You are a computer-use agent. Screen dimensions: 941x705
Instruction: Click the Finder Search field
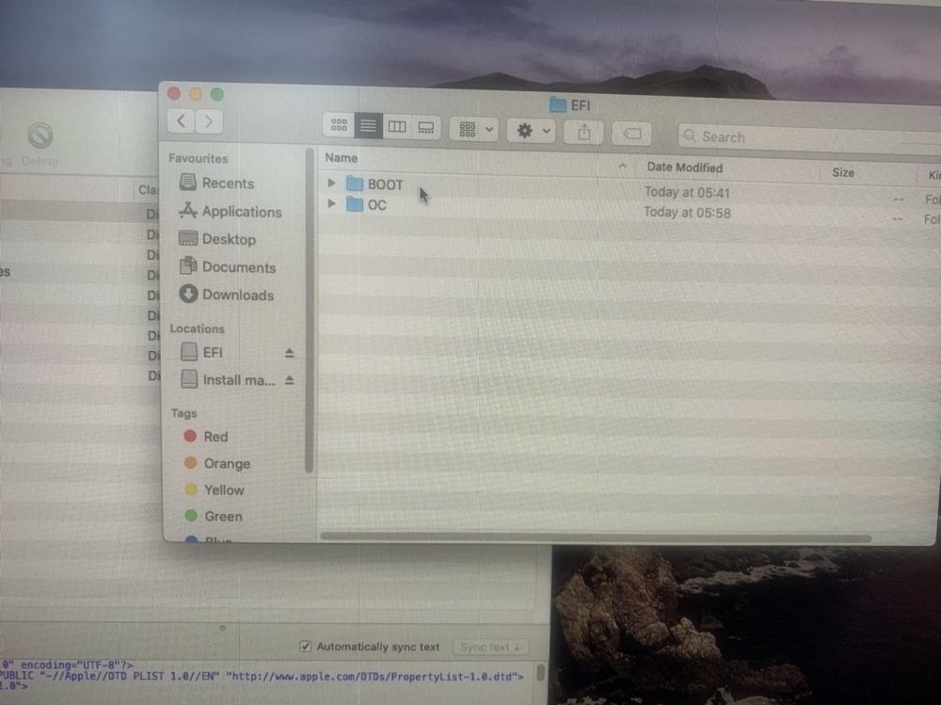(810, 138)
